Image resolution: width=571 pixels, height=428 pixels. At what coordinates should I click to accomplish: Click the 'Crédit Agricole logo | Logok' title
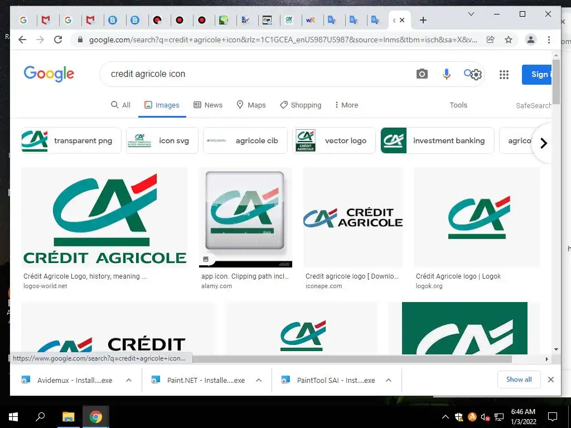pos(458,276)
